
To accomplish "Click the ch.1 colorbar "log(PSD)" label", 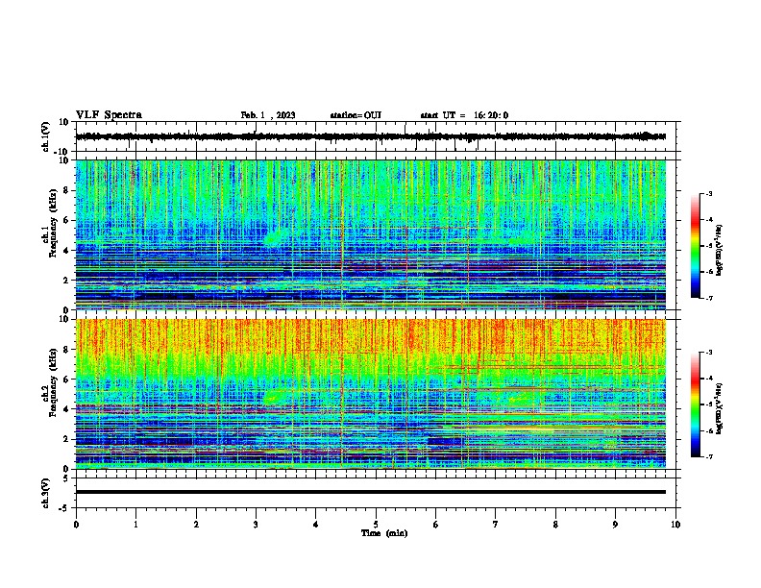I will (720, 250).
